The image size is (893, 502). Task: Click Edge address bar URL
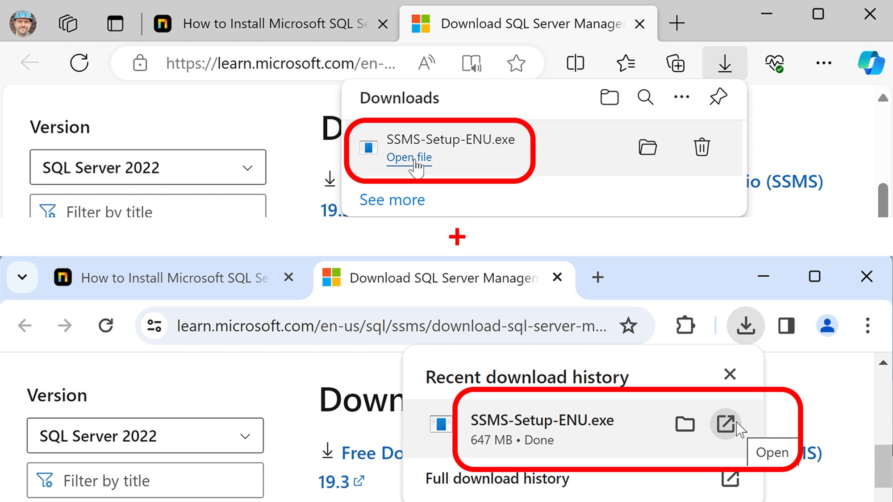(280, 63)
